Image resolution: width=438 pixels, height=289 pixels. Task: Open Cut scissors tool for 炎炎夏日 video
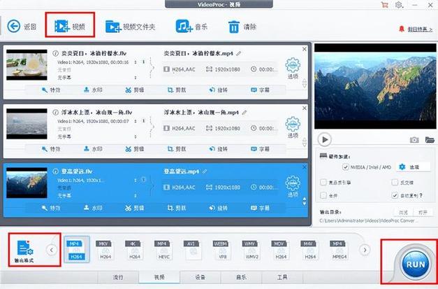click(135, 90)
